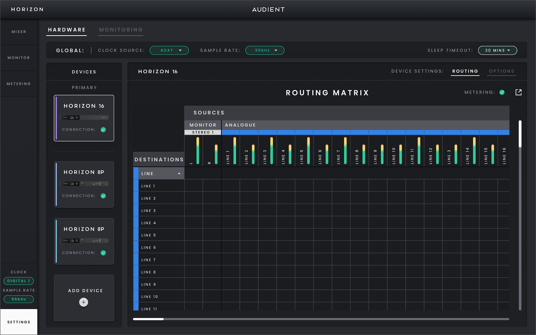
Task: Select the Options device settings tab
Action: [x=501, y=71]
